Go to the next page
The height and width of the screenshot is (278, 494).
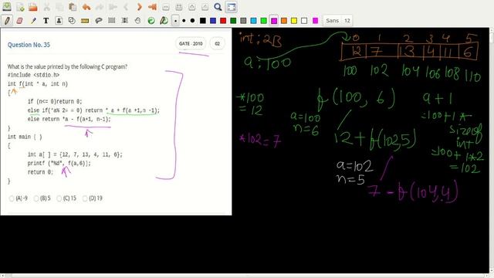[x=139, y=7]
